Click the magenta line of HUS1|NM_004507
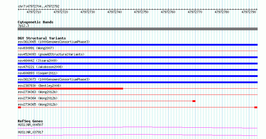 [x=137, y=127]
